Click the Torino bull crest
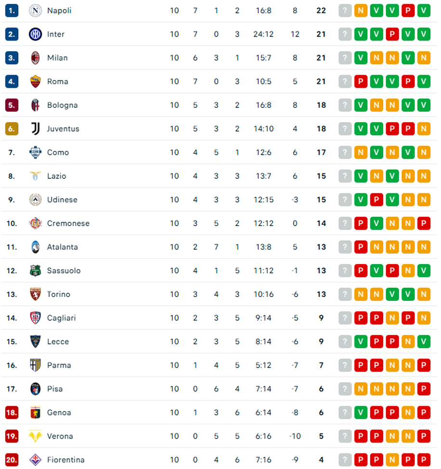 click(35, 294)
